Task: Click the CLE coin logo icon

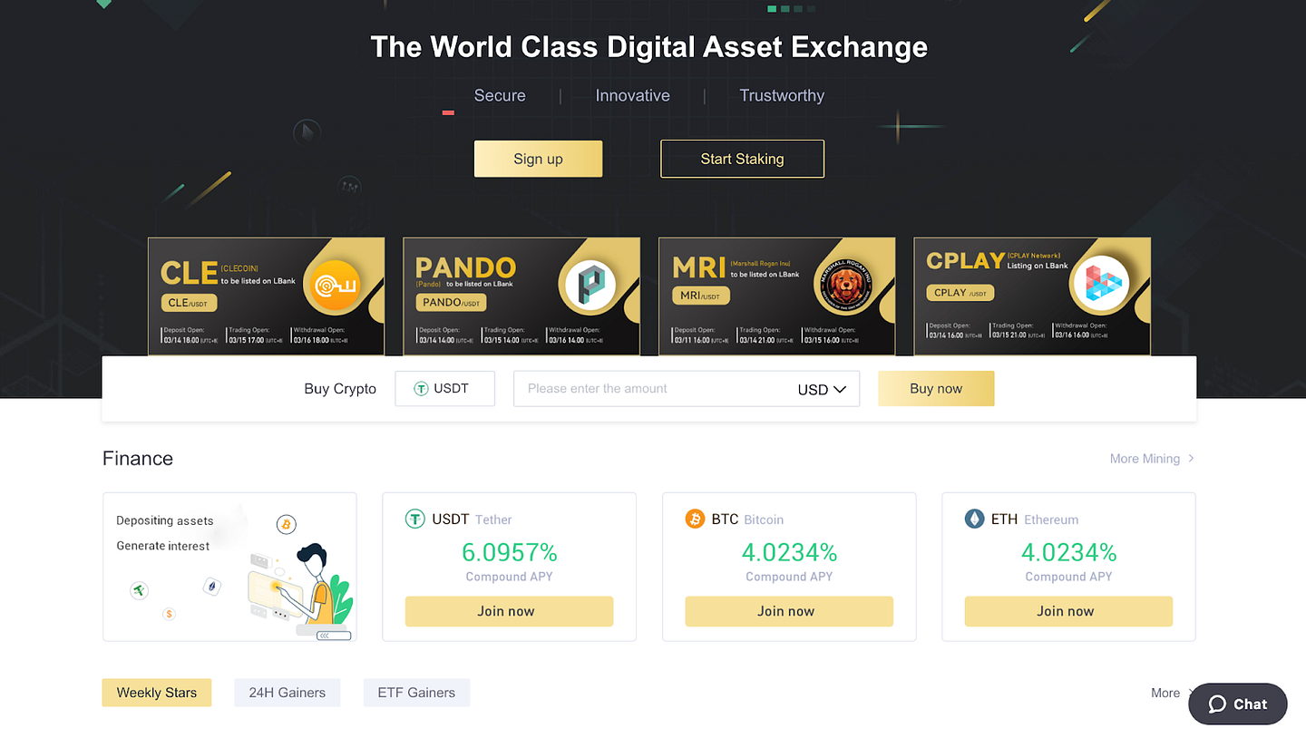Action: click(332, 286)
